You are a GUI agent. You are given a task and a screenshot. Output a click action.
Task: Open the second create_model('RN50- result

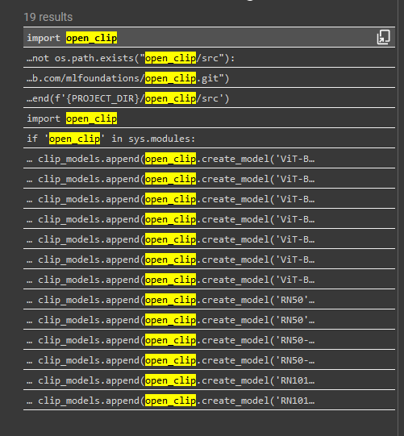(x=209, y=360)
